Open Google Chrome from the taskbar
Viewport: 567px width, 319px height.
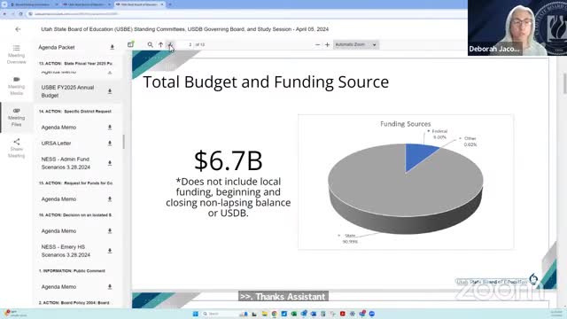275,314
